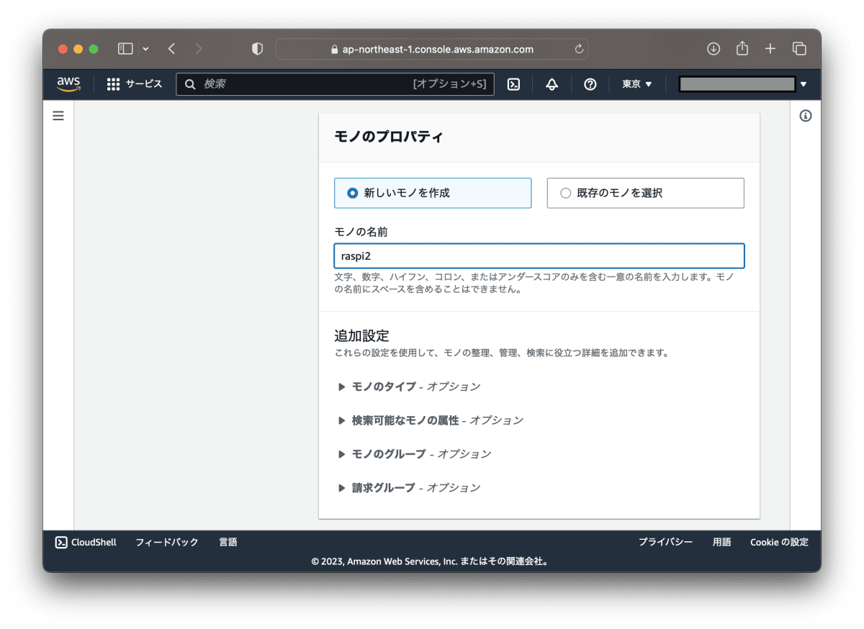Open the hamburger side navigation menu
864x629 pixels.
pyautogui.click(x=58, y=115)
